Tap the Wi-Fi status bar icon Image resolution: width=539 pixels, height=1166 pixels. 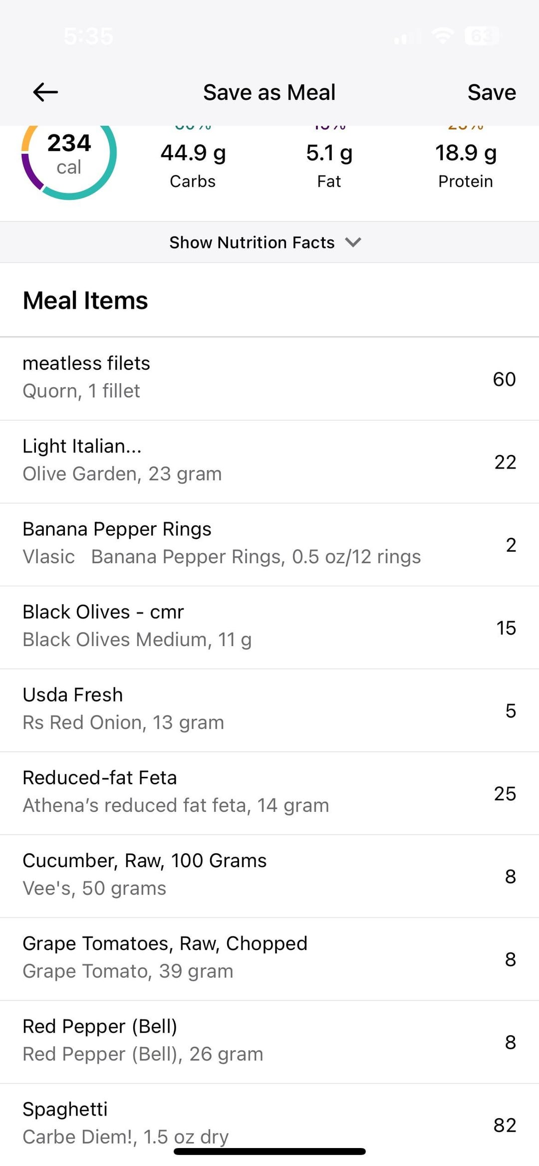click(x=443, y=36)
